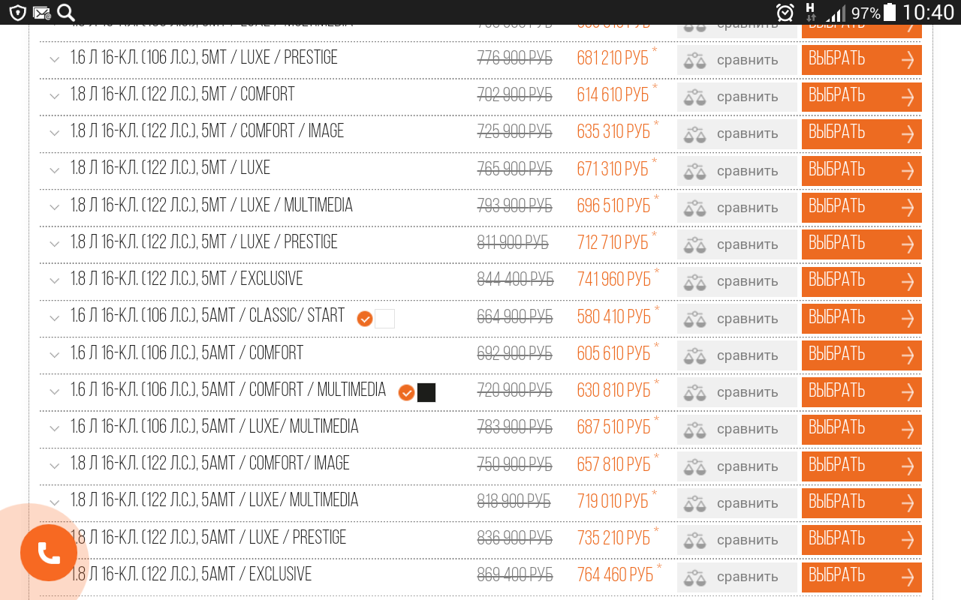The width and height of the screenshot is (961, 600).
Task: Click the scales compare icon for 1.8 5MT Comfort row
Action: tap(695, 97)
